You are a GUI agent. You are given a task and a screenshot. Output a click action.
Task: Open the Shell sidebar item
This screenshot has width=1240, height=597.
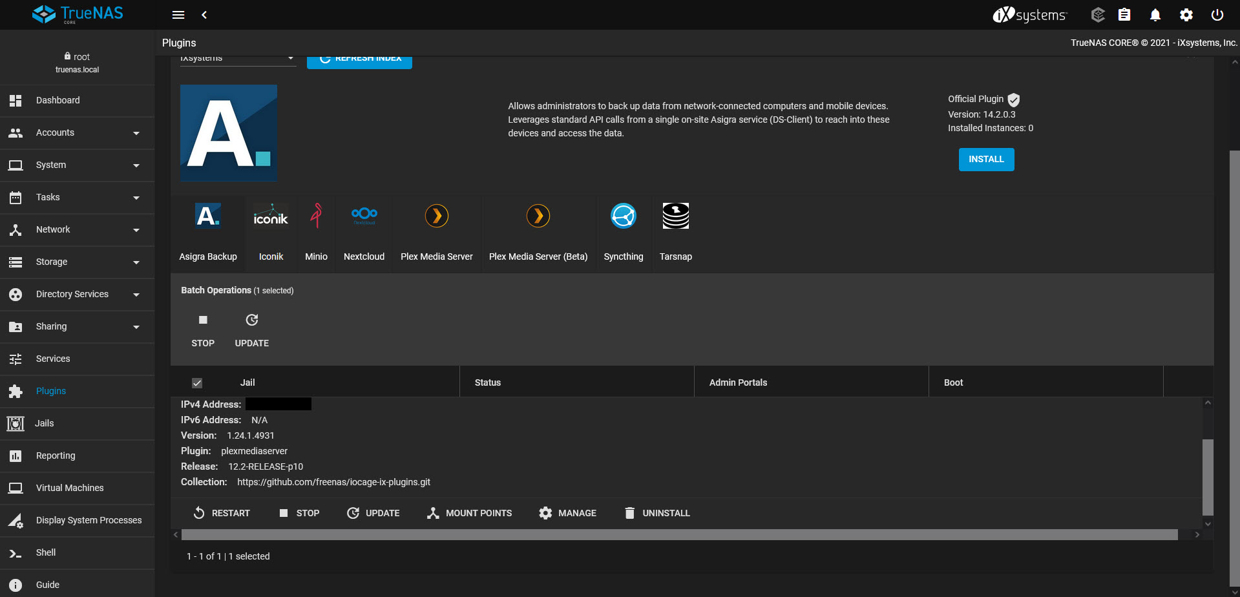[x=78, y=553]
